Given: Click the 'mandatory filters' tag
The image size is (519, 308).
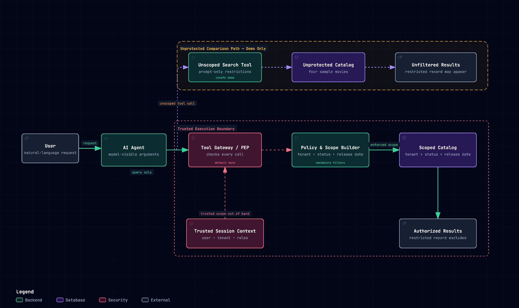Looking at the screenshot, I should tap(330, 163).
